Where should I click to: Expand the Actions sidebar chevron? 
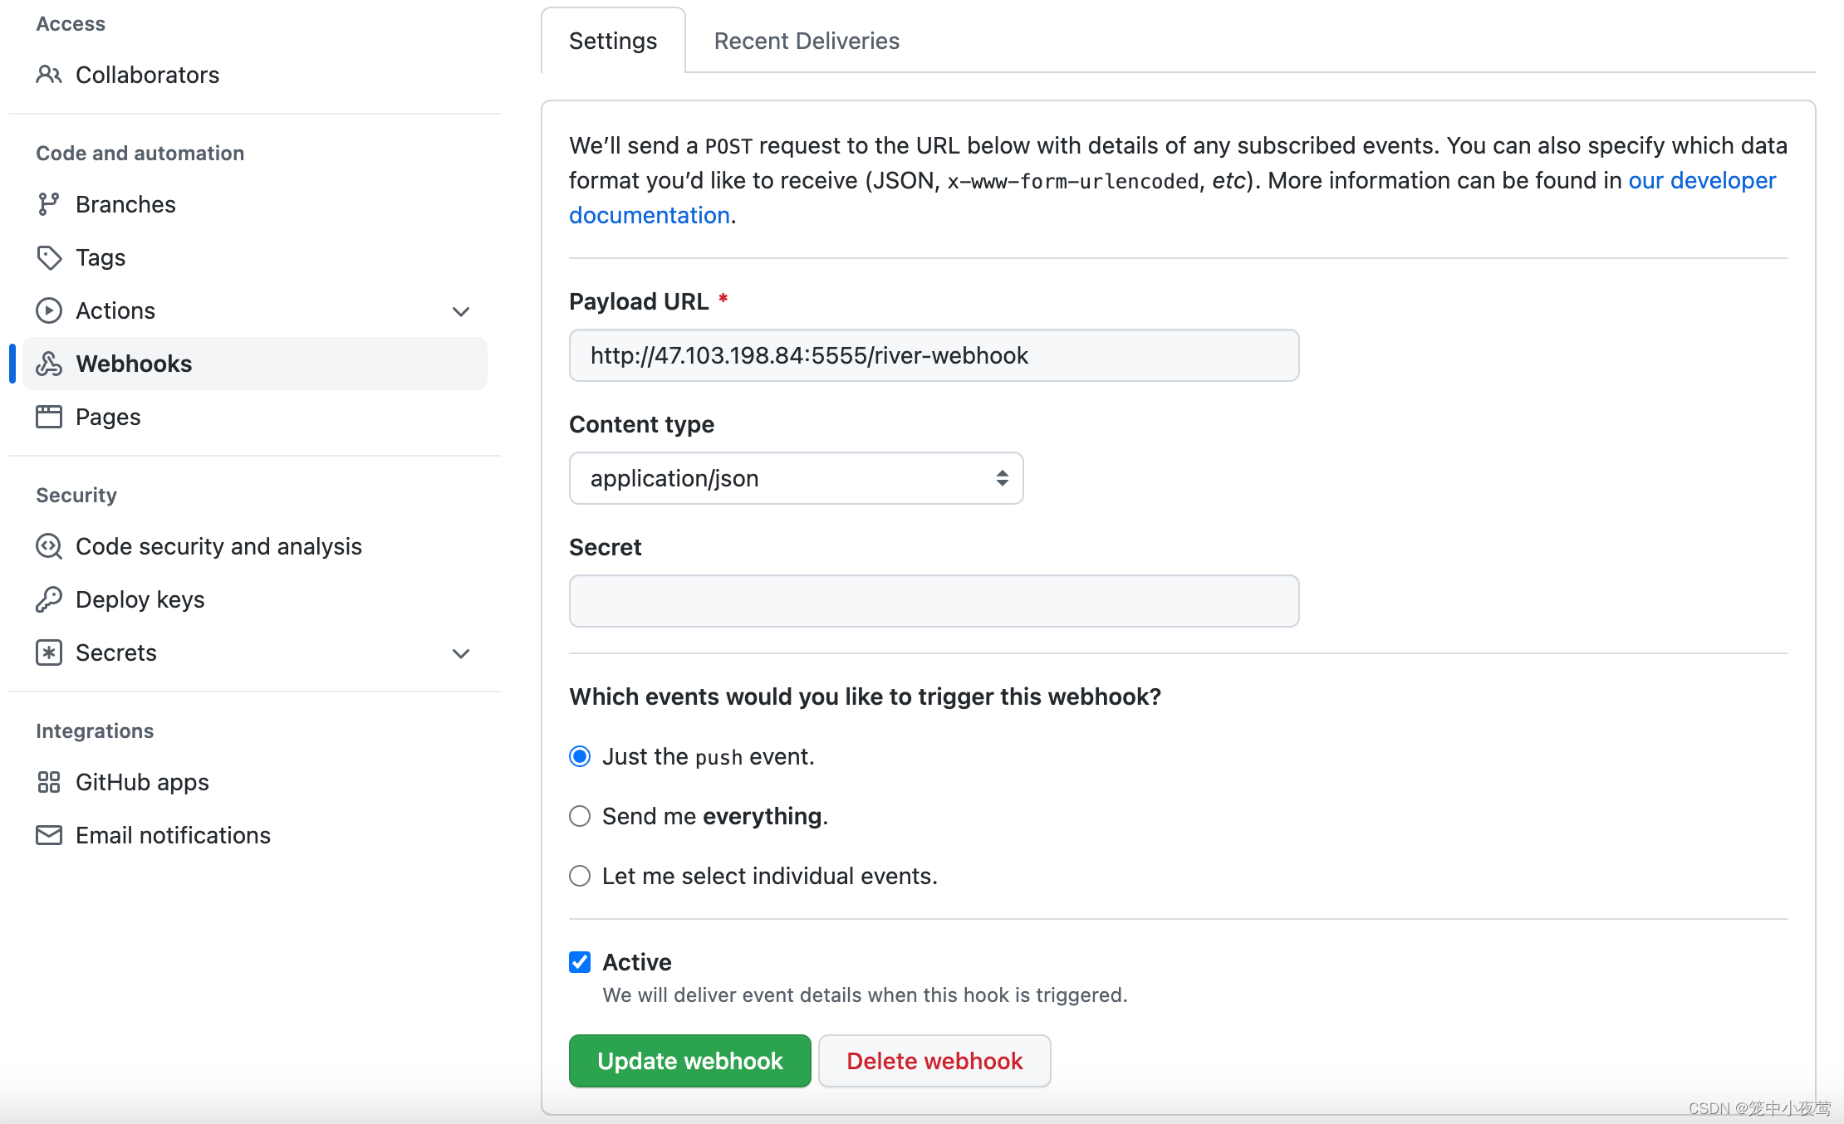[461, 311]
